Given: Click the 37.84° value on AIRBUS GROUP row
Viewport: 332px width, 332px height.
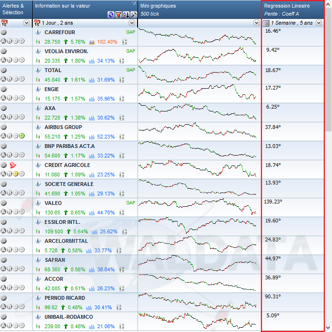Looking at the screenshot, I should (273, 127).
